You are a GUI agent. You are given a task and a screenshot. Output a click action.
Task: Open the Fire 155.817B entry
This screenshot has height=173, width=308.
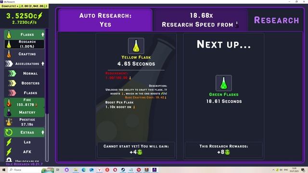(x=25, y=102)
